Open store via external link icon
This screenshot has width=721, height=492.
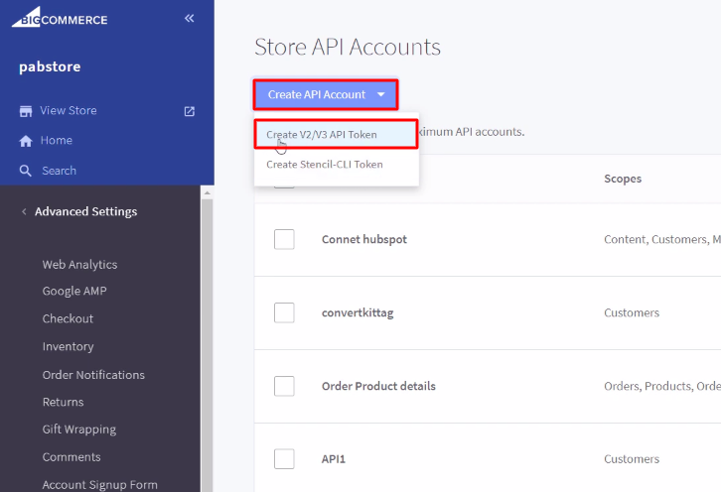click(x=190, y=111)
